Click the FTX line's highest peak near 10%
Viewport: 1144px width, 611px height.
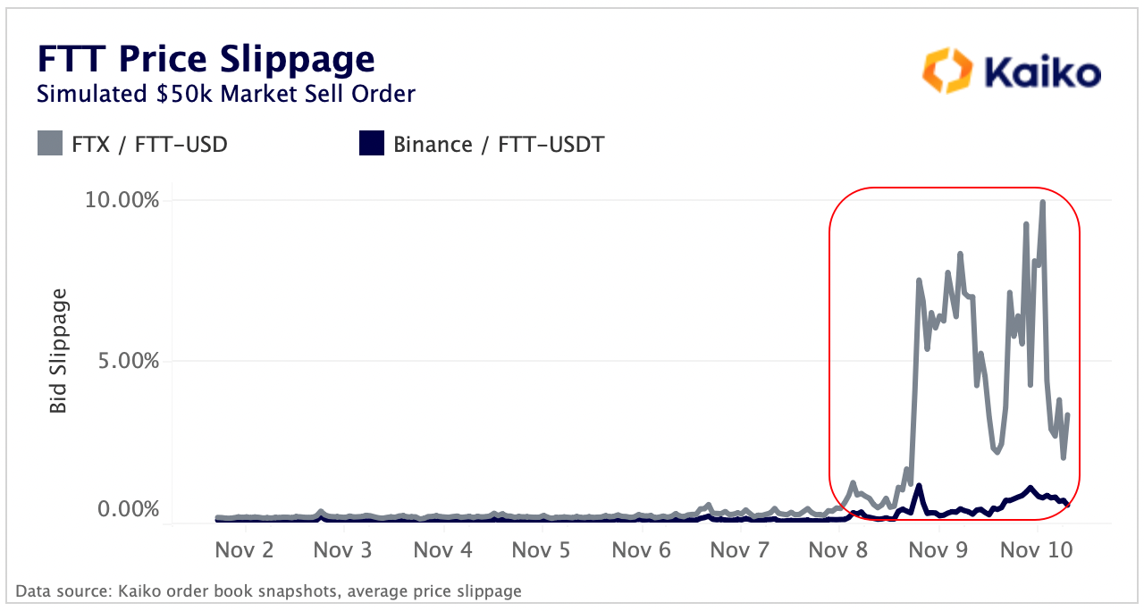pos(1042,203)
